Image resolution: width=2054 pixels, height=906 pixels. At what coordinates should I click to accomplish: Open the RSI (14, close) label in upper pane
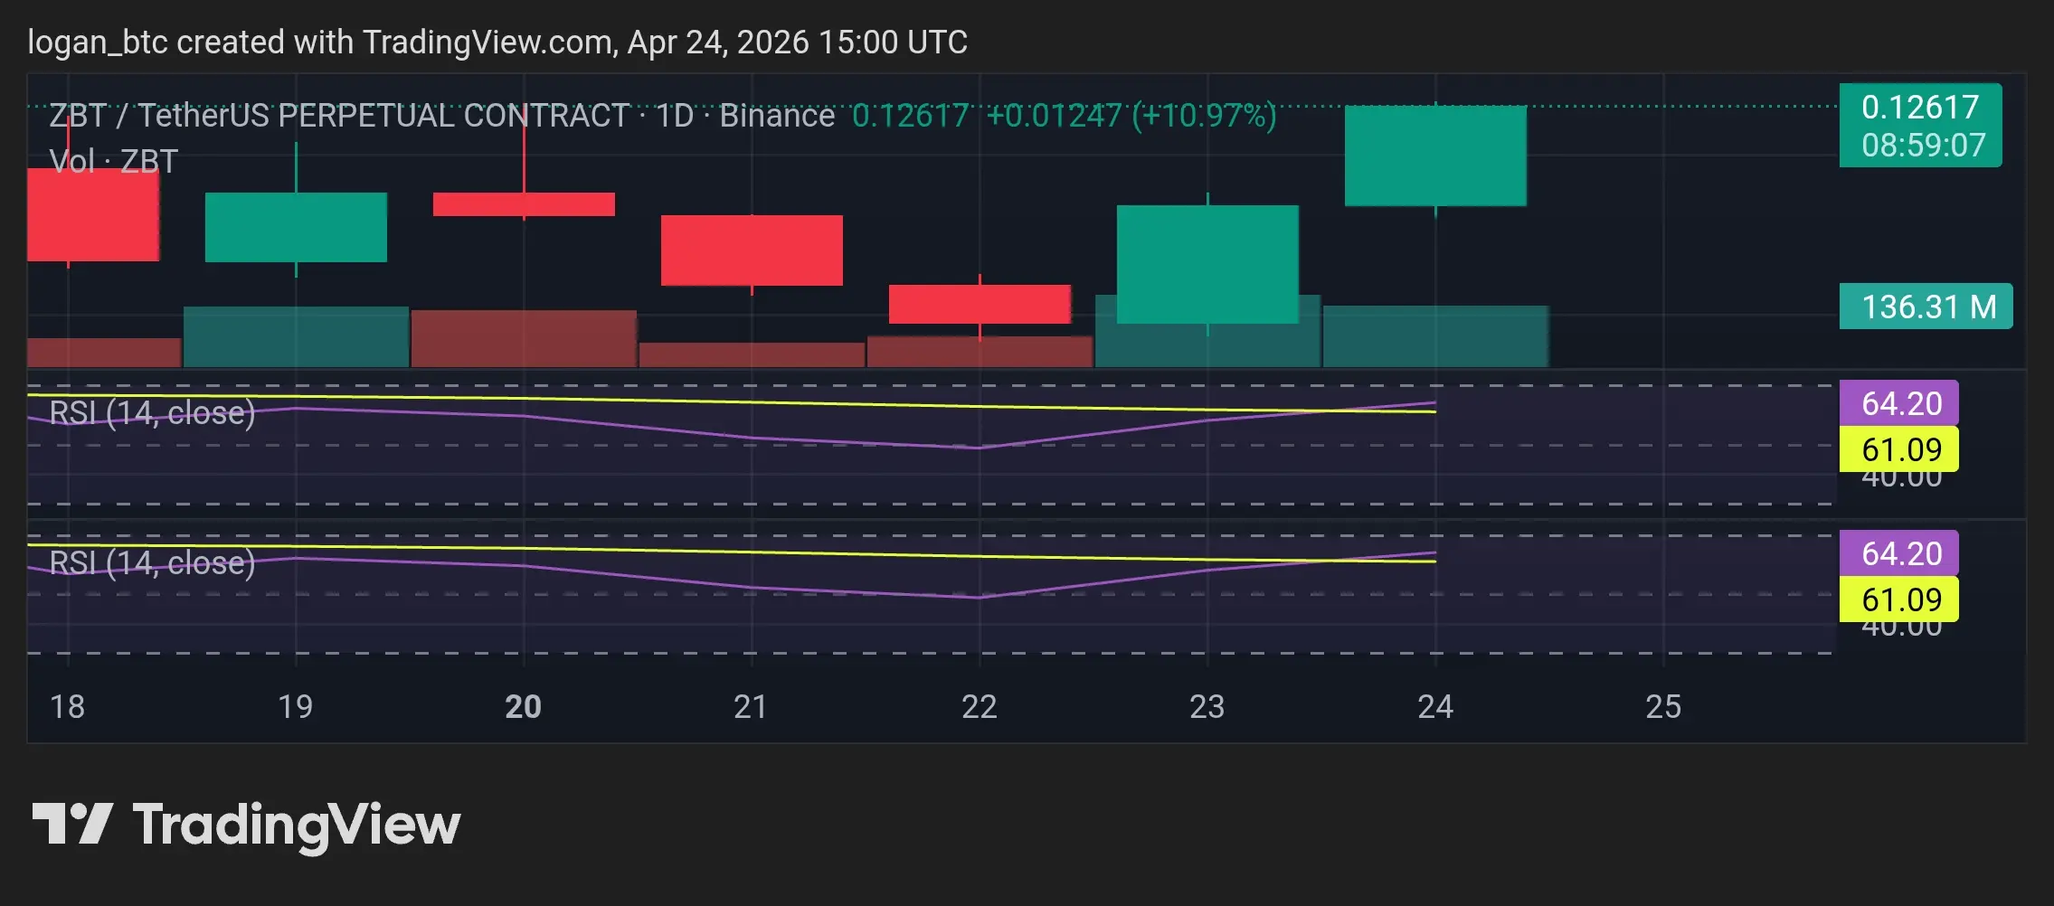click(152, 412)
